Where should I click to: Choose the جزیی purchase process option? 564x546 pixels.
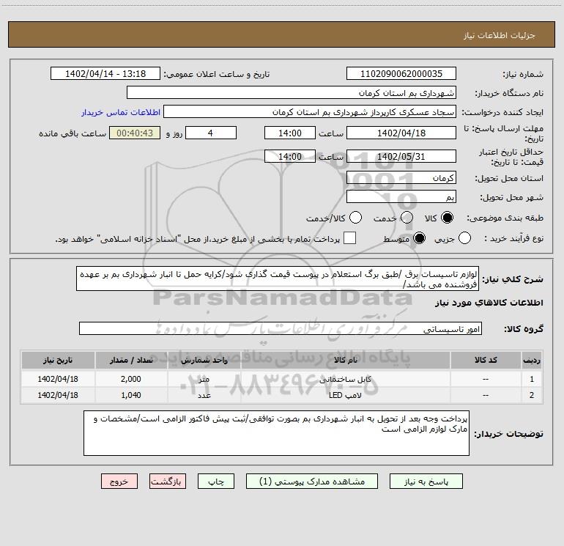[x=464, y=238]
